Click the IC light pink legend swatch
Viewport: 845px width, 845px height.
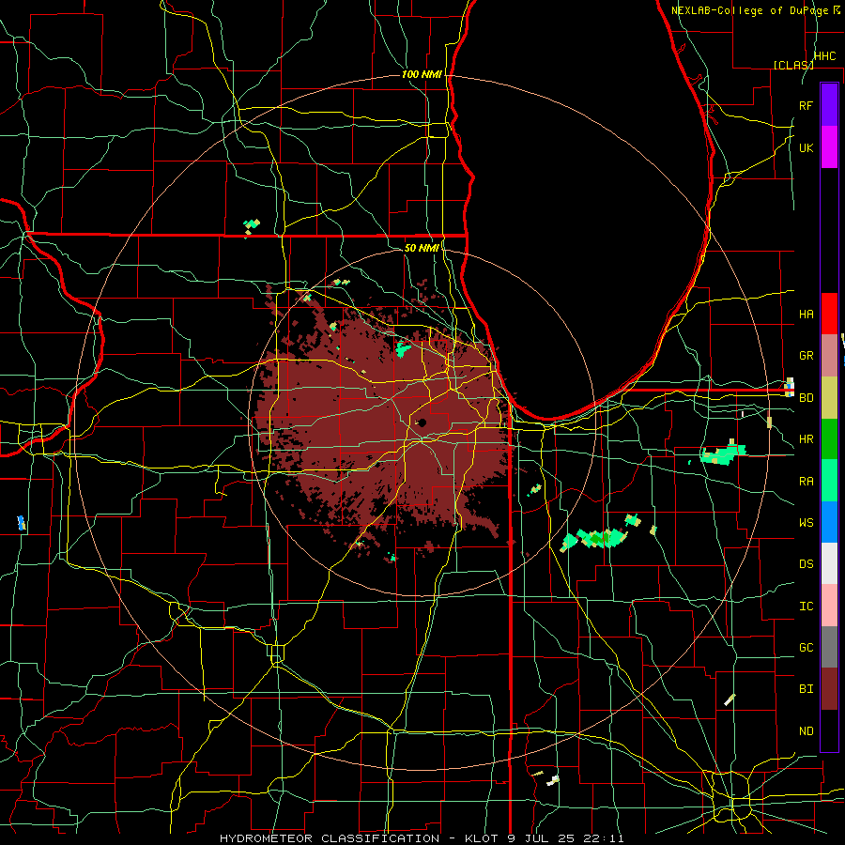click(829, 606)
